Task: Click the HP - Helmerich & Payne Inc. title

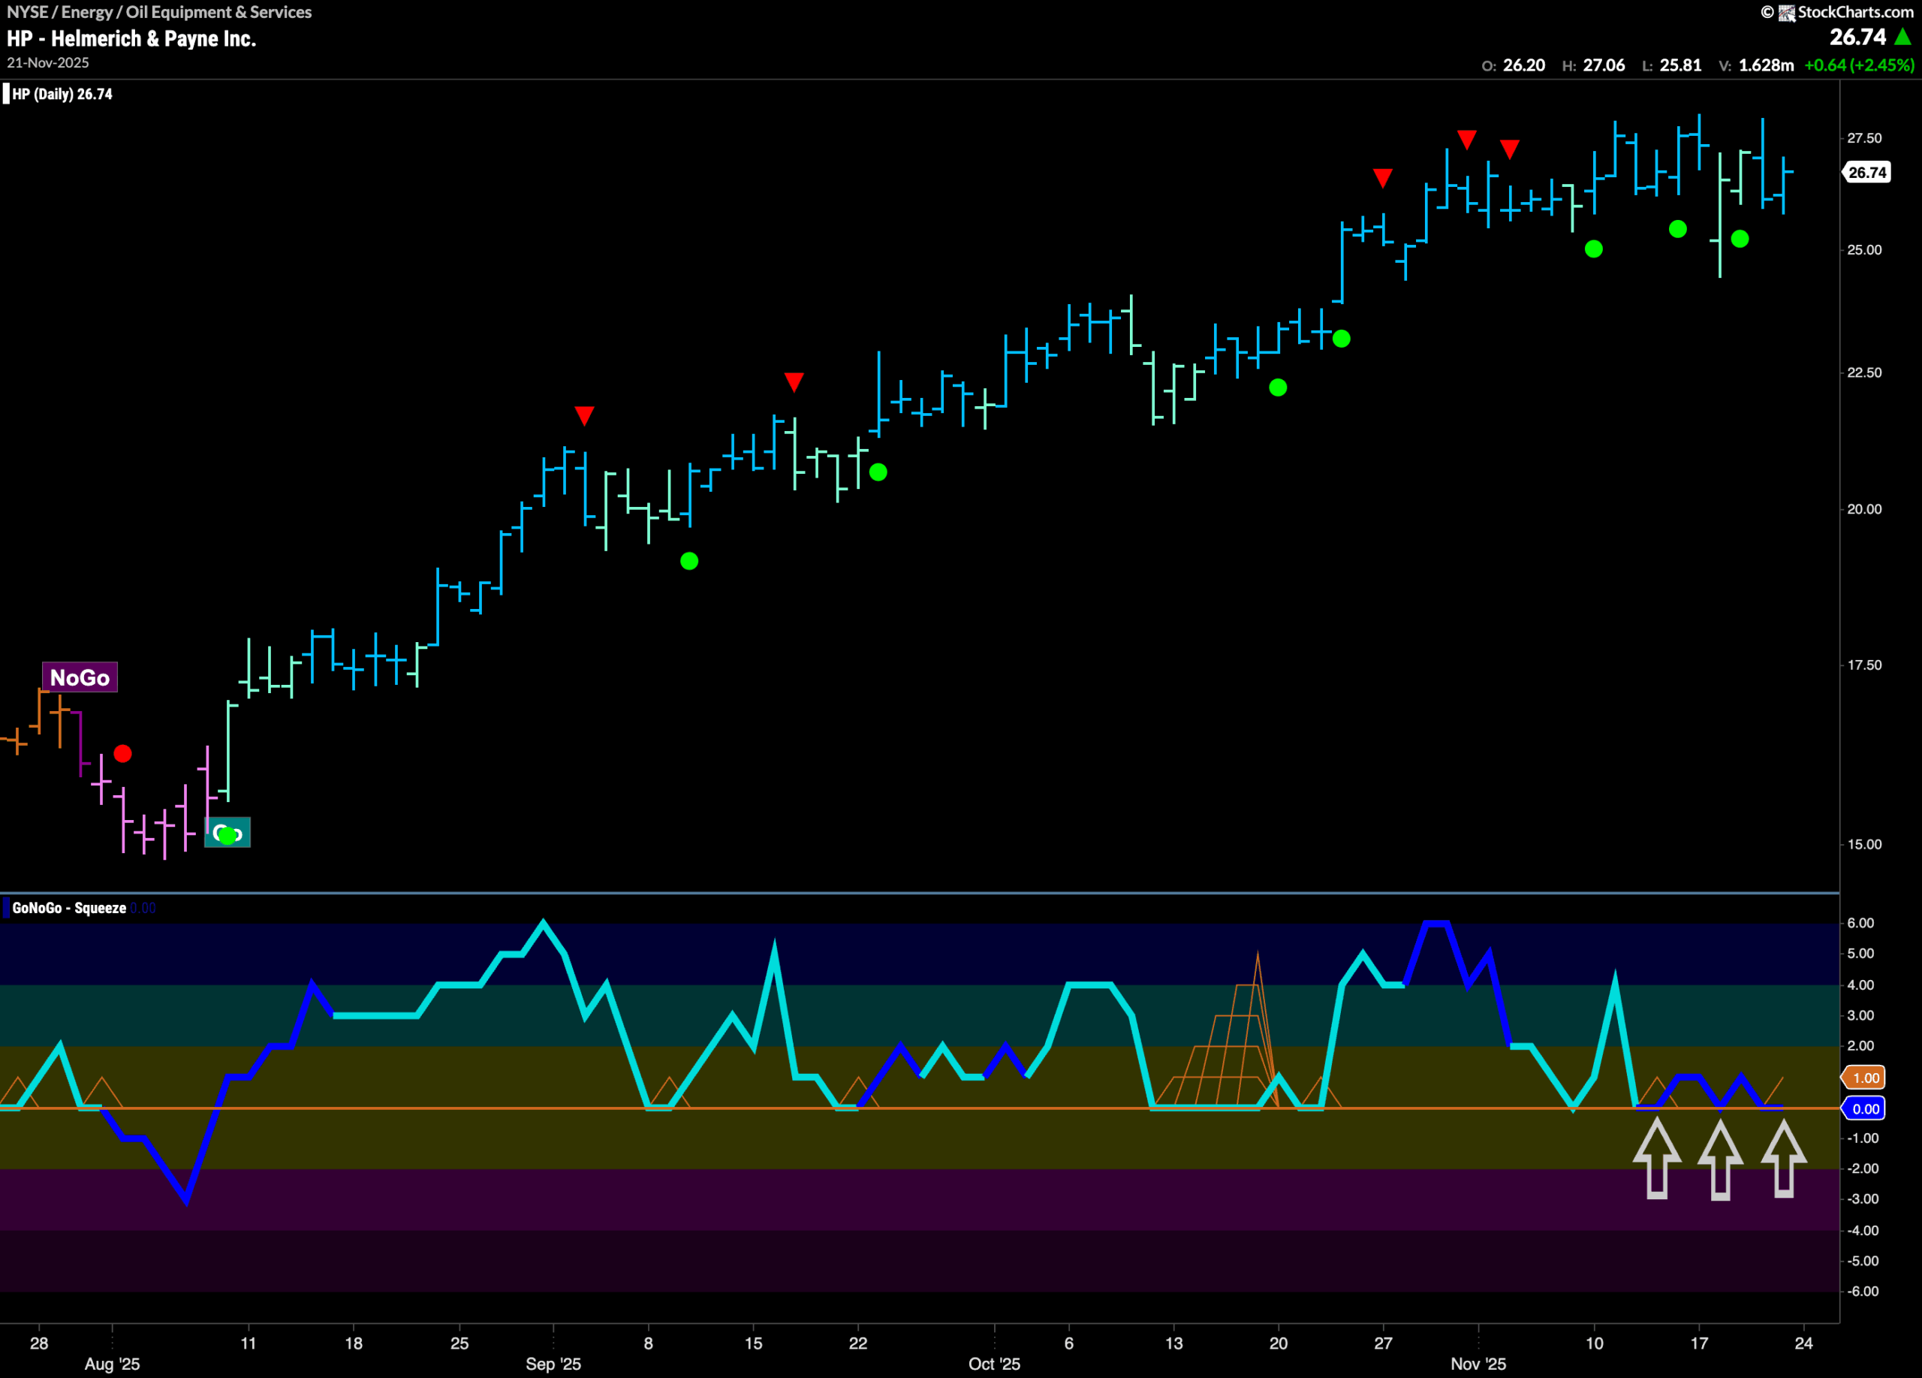Action: (x=131, y=38)
